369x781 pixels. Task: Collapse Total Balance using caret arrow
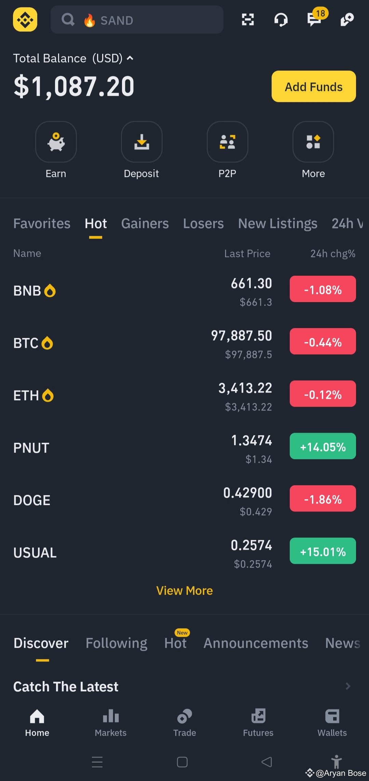point(130,58)
